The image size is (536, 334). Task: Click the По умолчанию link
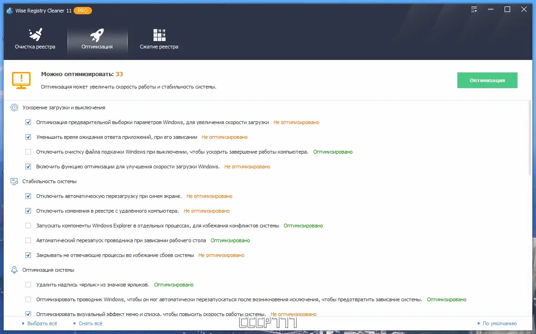(499, 323)
